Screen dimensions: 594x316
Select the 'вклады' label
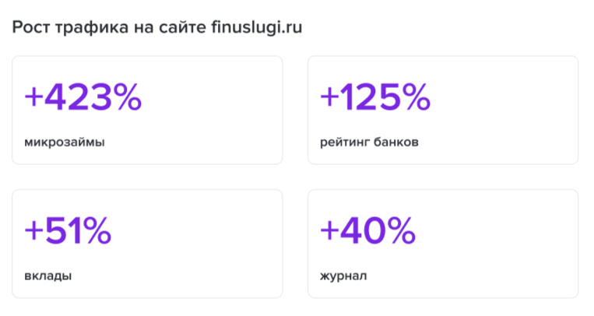(x=47, y=276)
